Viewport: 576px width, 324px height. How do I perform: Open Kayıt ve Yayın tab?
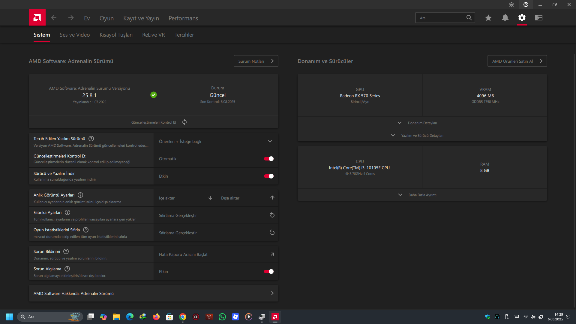click(x=141, y=18)
